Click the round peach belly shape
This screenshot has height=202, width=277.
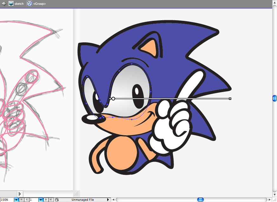pos(122,153)
